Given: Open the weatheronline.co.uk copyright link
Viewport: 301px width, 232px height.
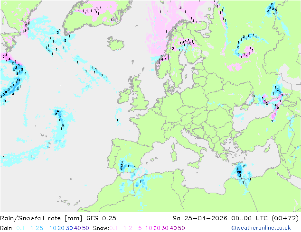Looking at the screenshot, I should pos(261,228).
